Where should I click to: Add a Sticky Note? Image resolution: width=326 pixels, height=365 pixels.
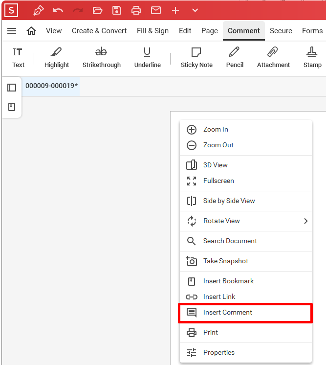[196, 58]
